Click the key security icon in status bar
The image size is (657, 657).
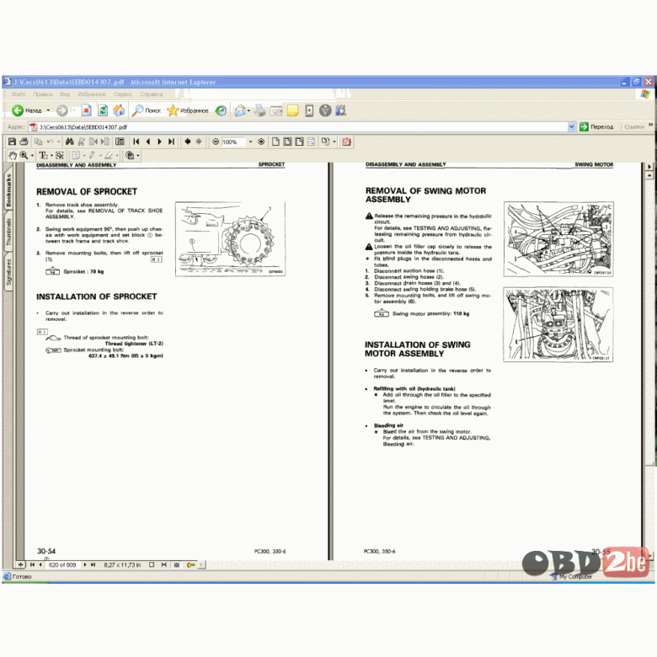click(x=191, y=565)
